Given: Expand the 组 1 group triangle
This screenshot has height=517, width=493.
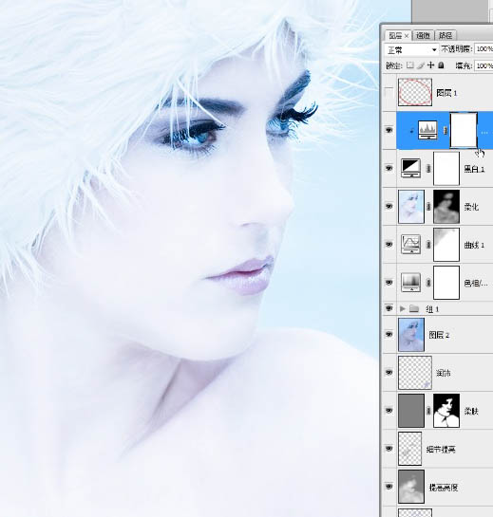Looking at the screenshot, I should click(x=402, y=308).
